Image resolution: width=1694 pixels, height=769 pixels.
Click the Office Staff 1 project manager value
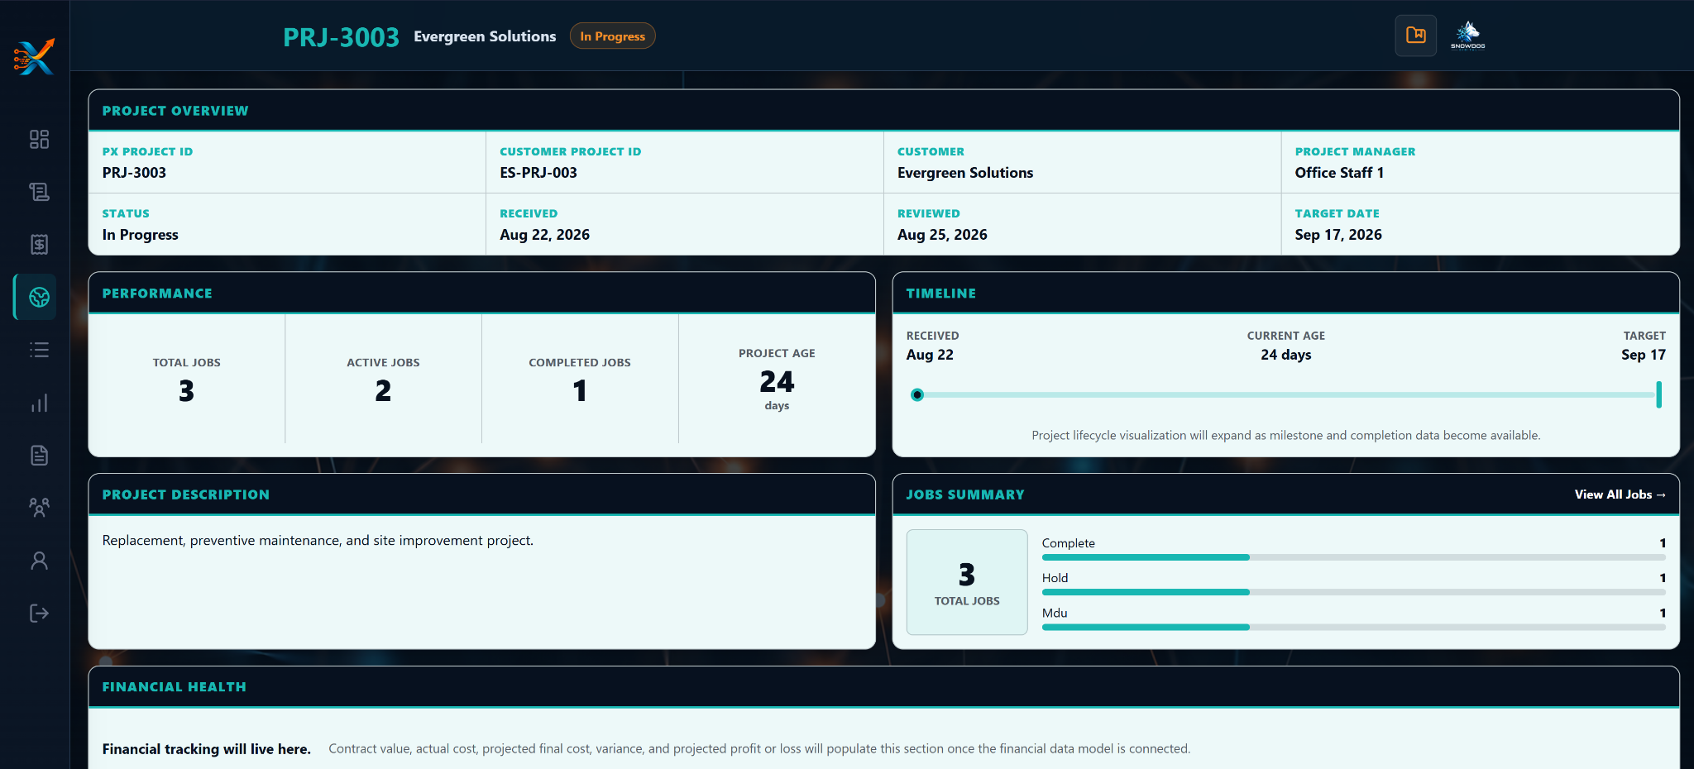coord(1339,173)
